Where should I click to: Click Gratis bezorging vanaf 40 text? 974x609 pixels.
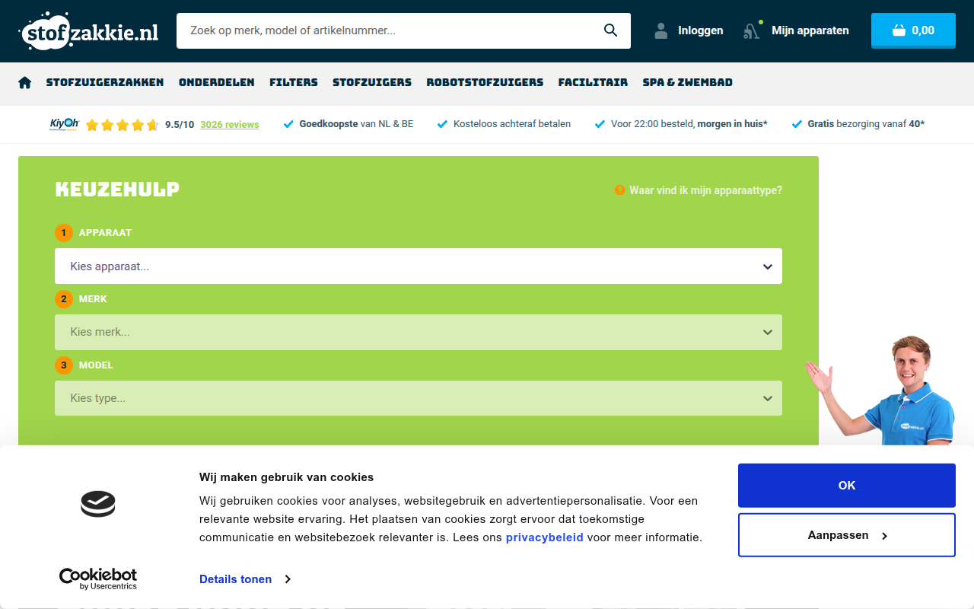pyautogui.click(x=866, y=124)
